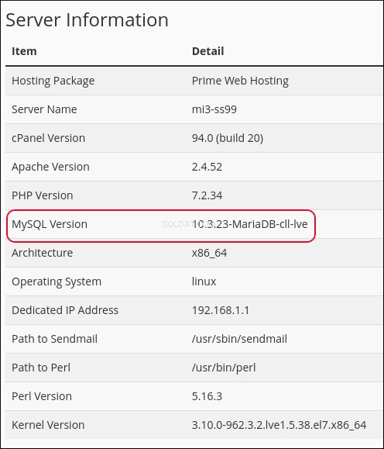Click the Detail column header

pos(207,51)
